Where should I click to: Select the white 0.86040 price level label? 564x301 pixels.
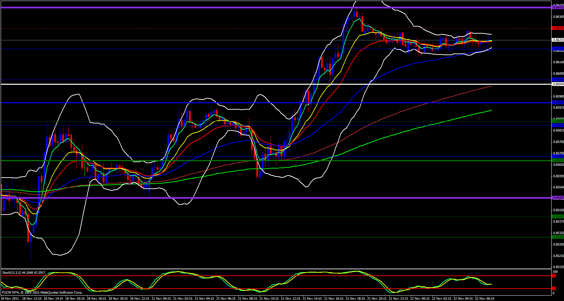tap(558, 84)
